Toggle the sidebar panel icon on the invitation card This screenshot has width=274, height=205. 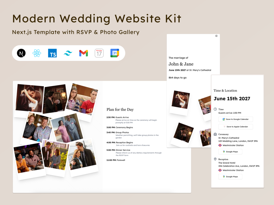coord(216,36)
